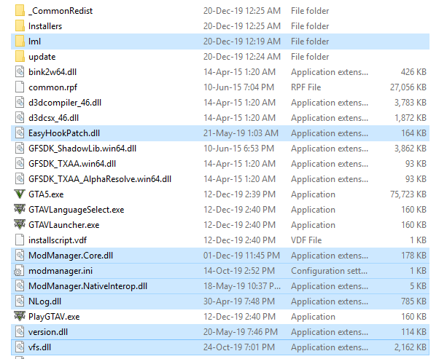Click the _CommonRedist folder icon
Viewport: 447px width, 359px height.
point(20,10)
